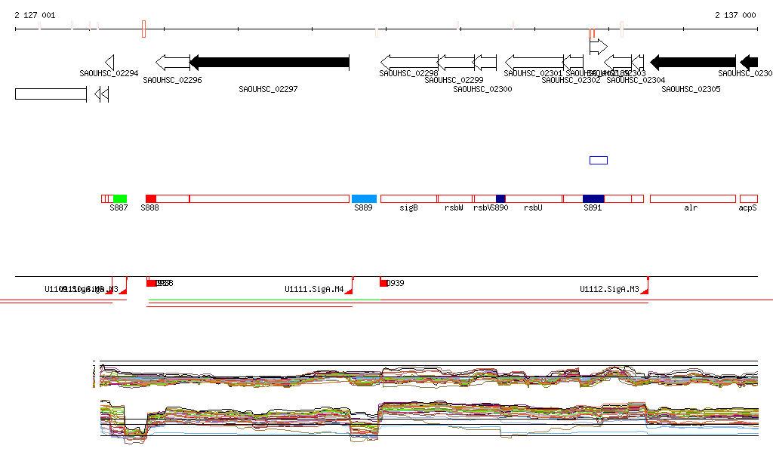Select the red-outlined acpS gene box
The height and width of the screenshot is (461, 773).
coord(749,199)
